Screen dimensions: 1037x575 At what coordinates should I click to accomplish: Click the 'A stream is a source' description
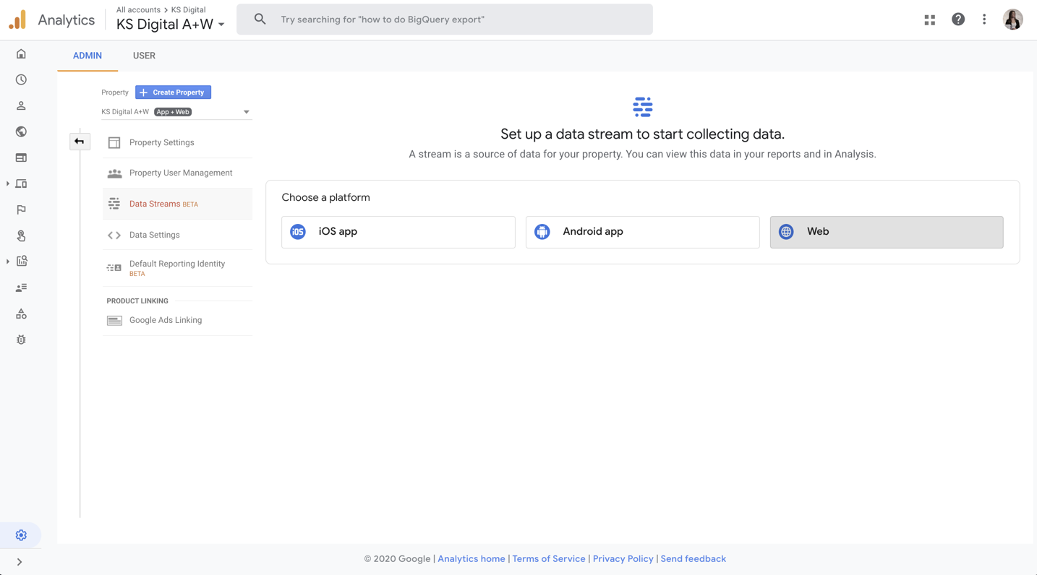[x=643, y=155]
